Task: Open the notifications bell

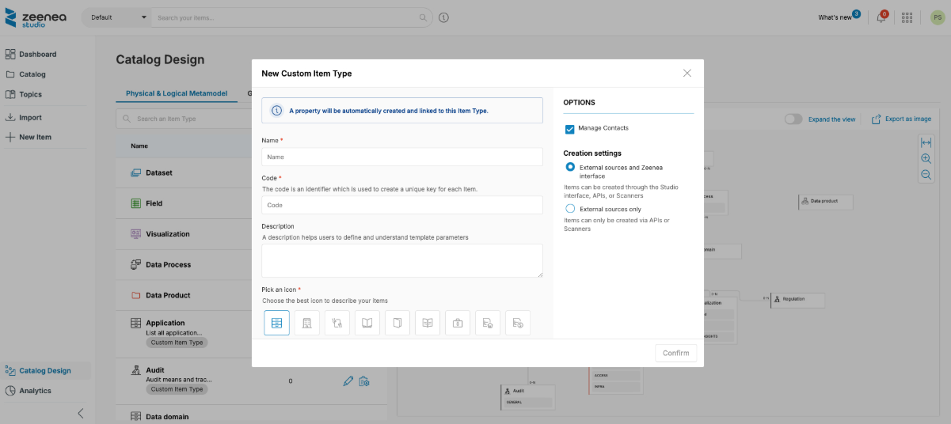Action: click(881, 17)
